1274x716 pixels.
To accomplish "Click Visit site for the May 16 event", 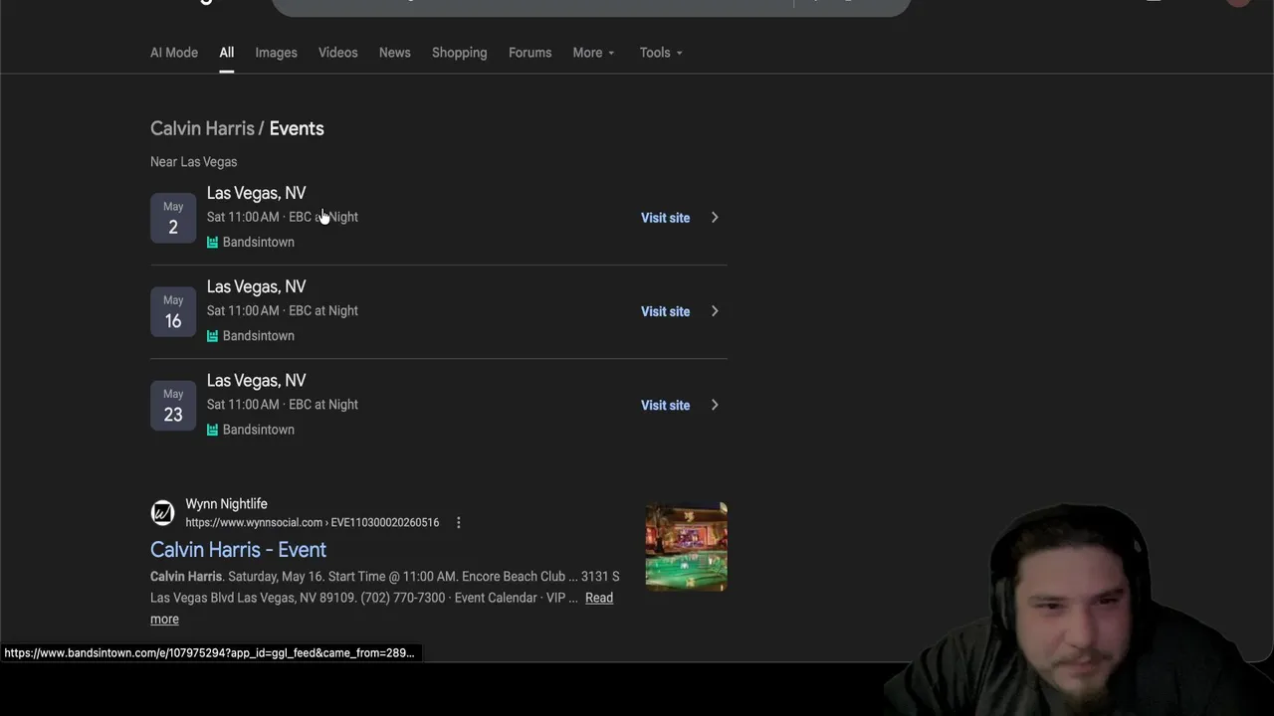I will click(x=665, y=311).
